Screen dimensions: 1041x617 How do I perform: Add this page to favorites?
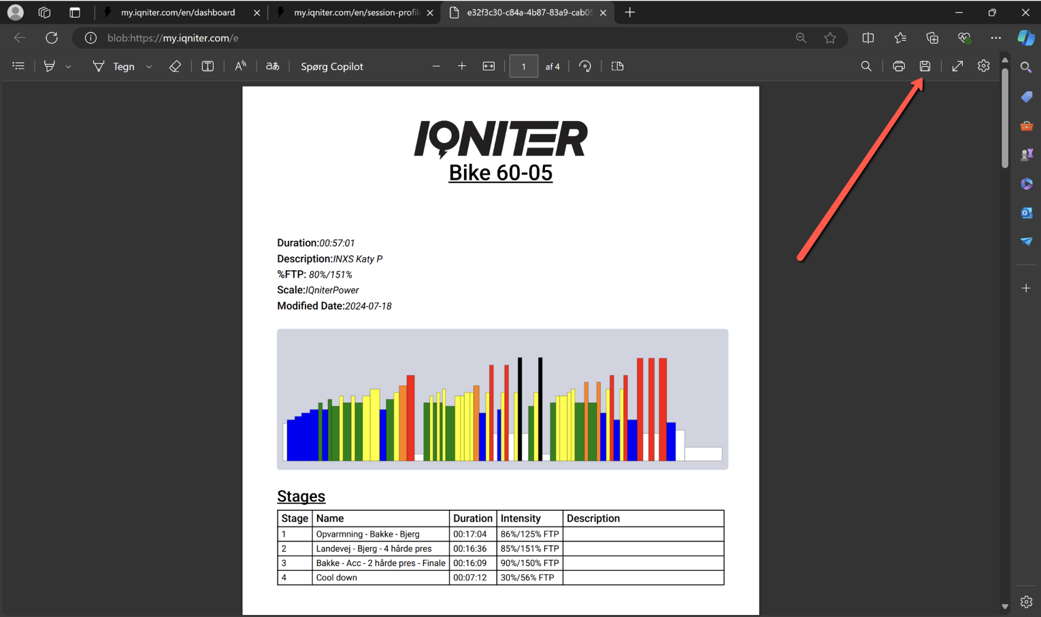pyautogui.click(x=830, y=38)
